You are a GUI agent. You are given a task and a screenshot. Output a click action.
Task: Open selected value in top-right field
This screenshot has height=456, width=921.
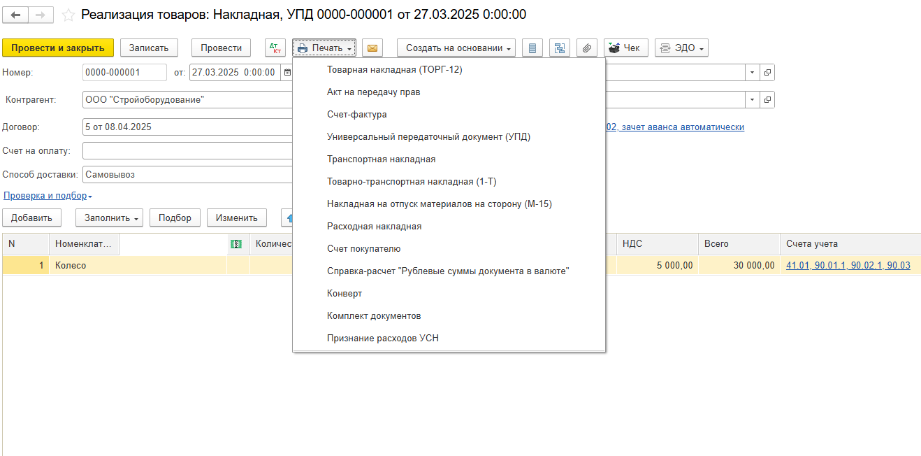[767, 72]
